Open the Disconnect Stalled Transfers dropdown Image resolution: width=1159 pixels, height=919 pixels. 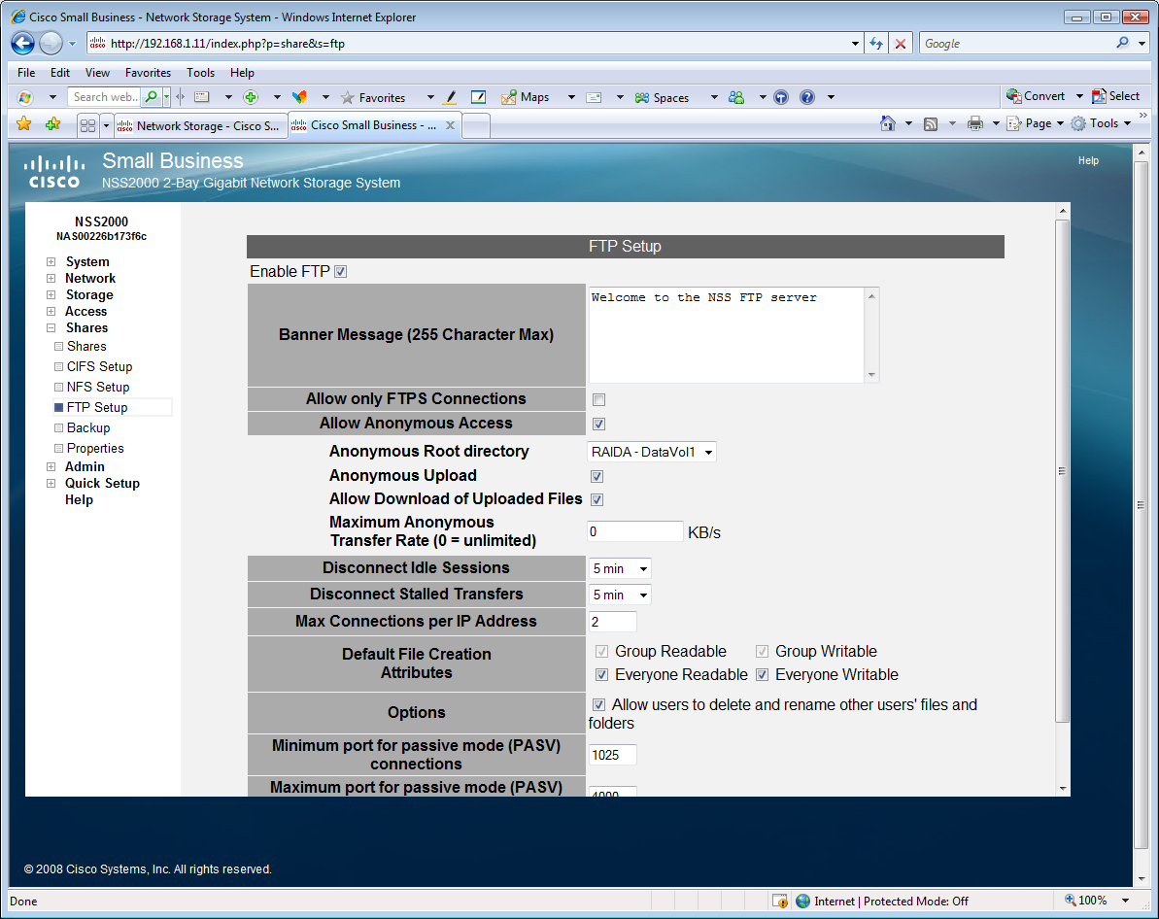click(620, 595)
